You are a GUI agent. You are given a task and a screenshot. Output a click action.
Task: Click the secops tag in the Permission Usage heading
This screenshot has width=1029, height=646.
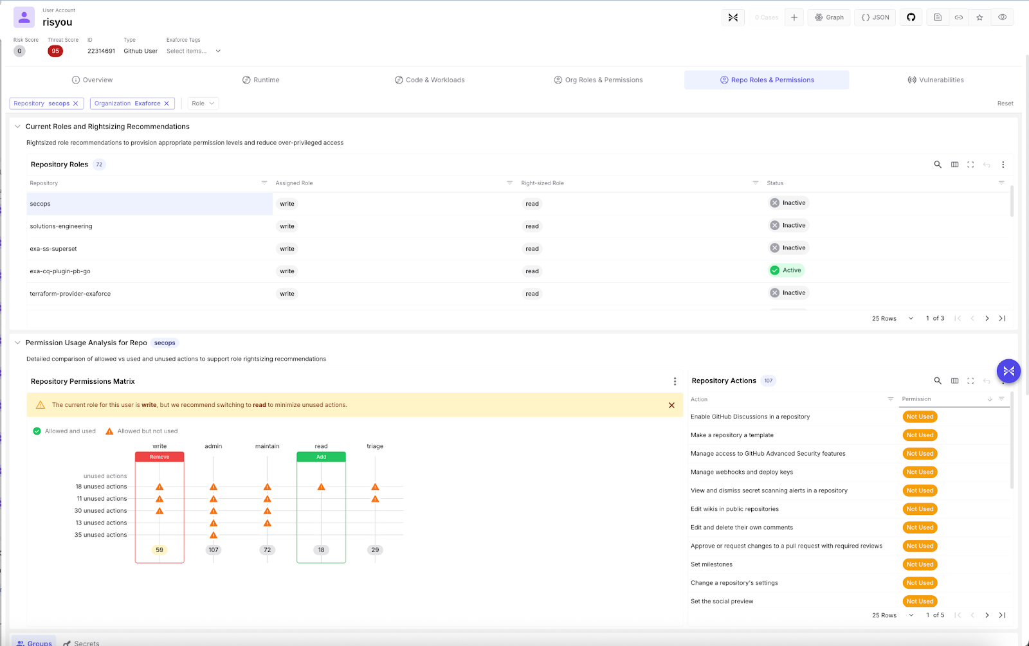click(165, 343)
